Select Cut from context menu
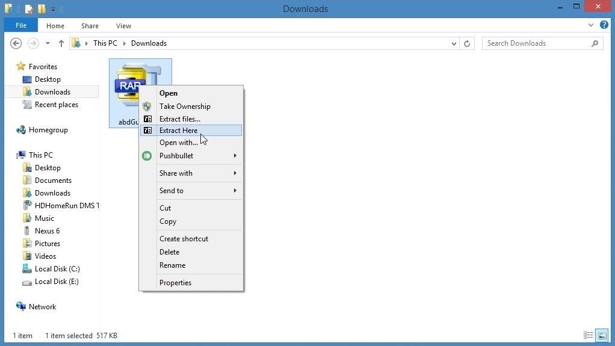Screen dimensions: 615x346 [x=191, y=208]
